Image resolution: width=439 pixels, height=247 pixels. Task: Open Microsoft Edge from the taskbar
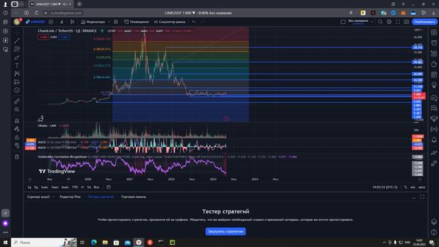[94, 242]
